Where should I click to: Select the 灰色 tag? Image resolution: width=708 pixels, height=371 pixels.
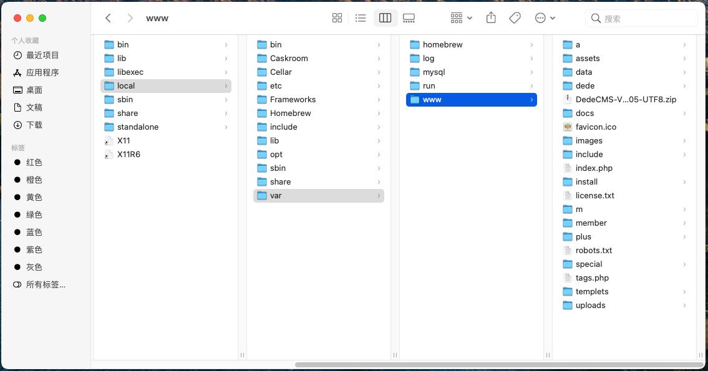coord(28,267)
